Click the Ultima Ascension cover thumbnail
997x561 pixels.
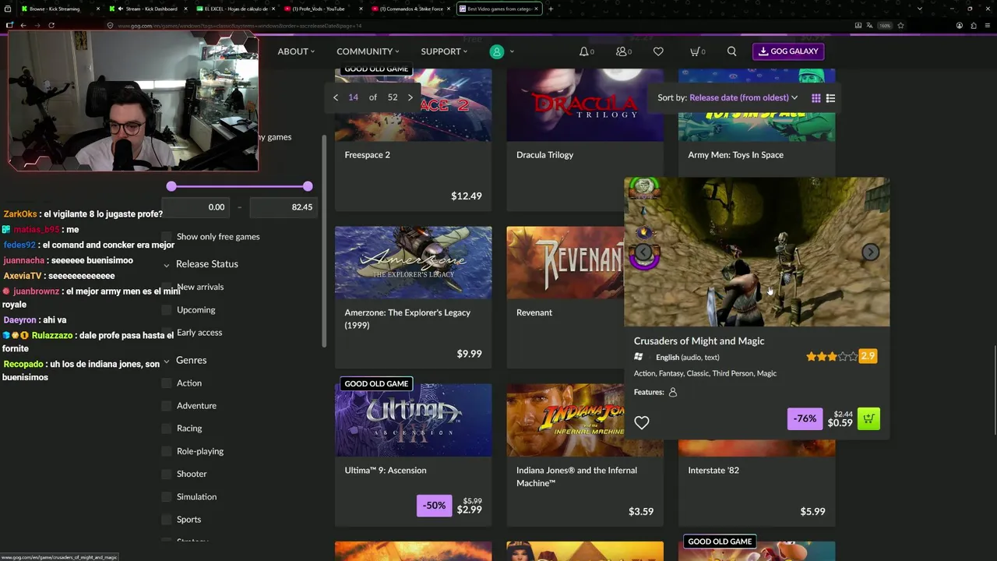pyautogui.click(x=413, y=420)
